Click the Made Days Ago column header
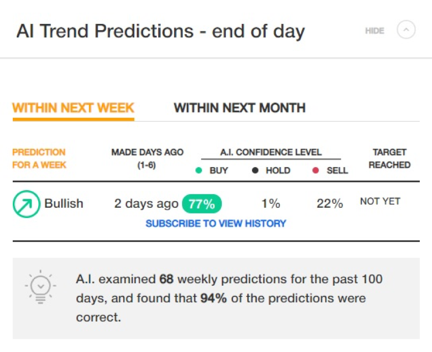This screenshot has width=432, height=352. click(x=147, y=158)
